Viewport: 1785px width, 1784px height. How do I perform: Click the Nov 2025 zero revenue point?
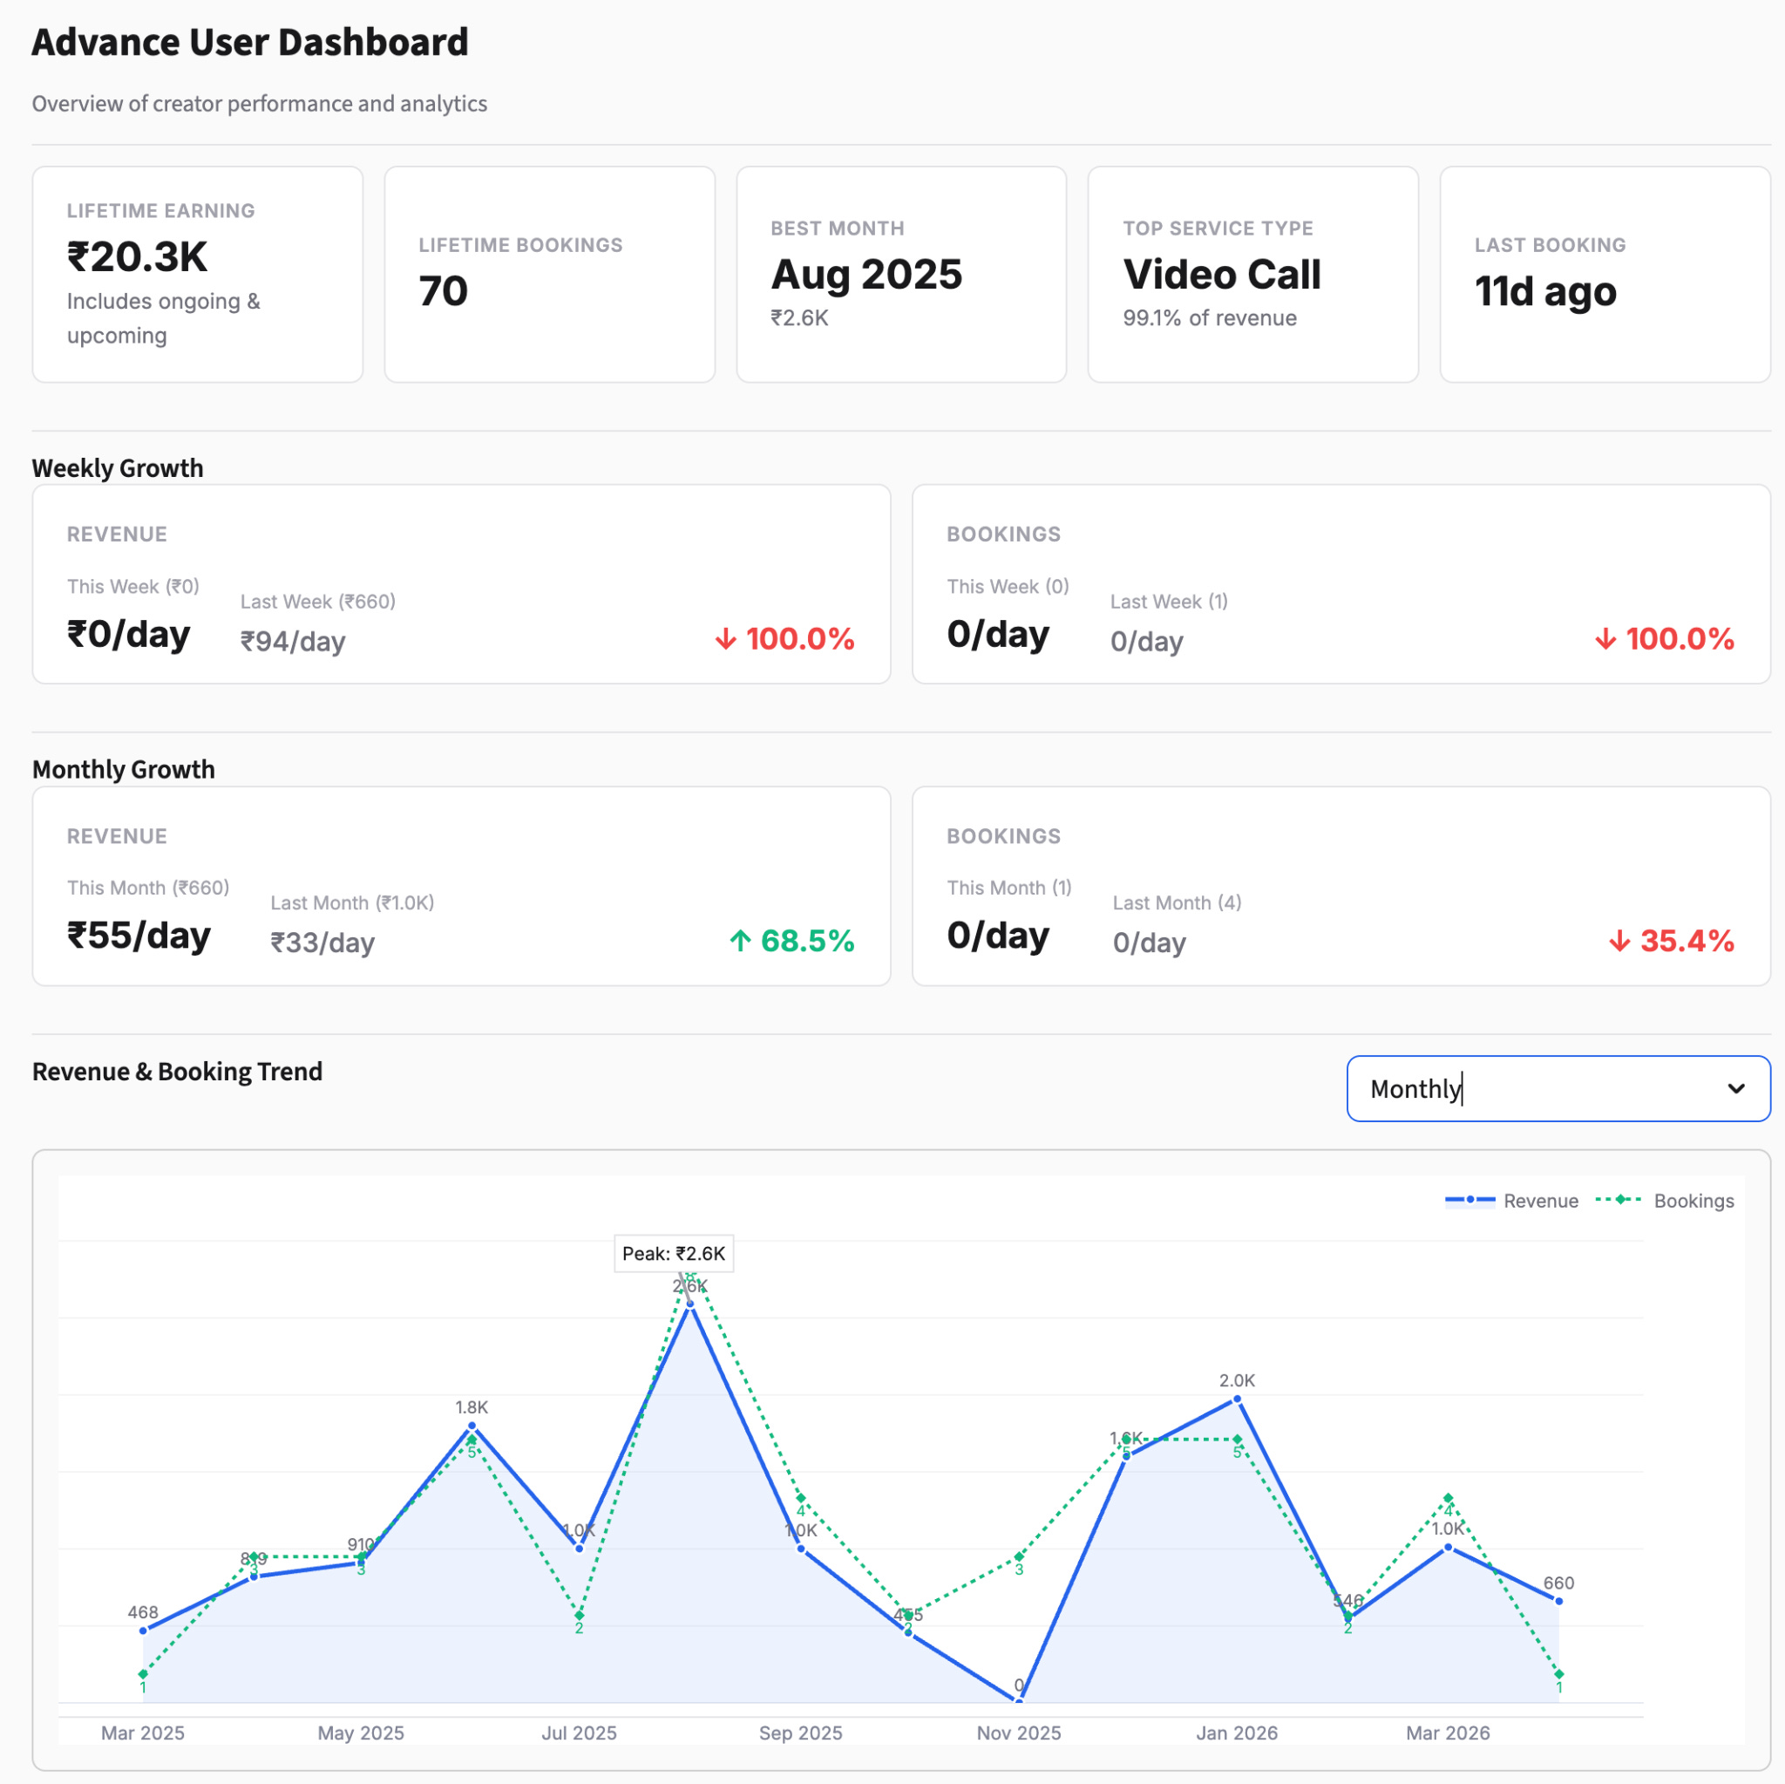[1019, 1700]
